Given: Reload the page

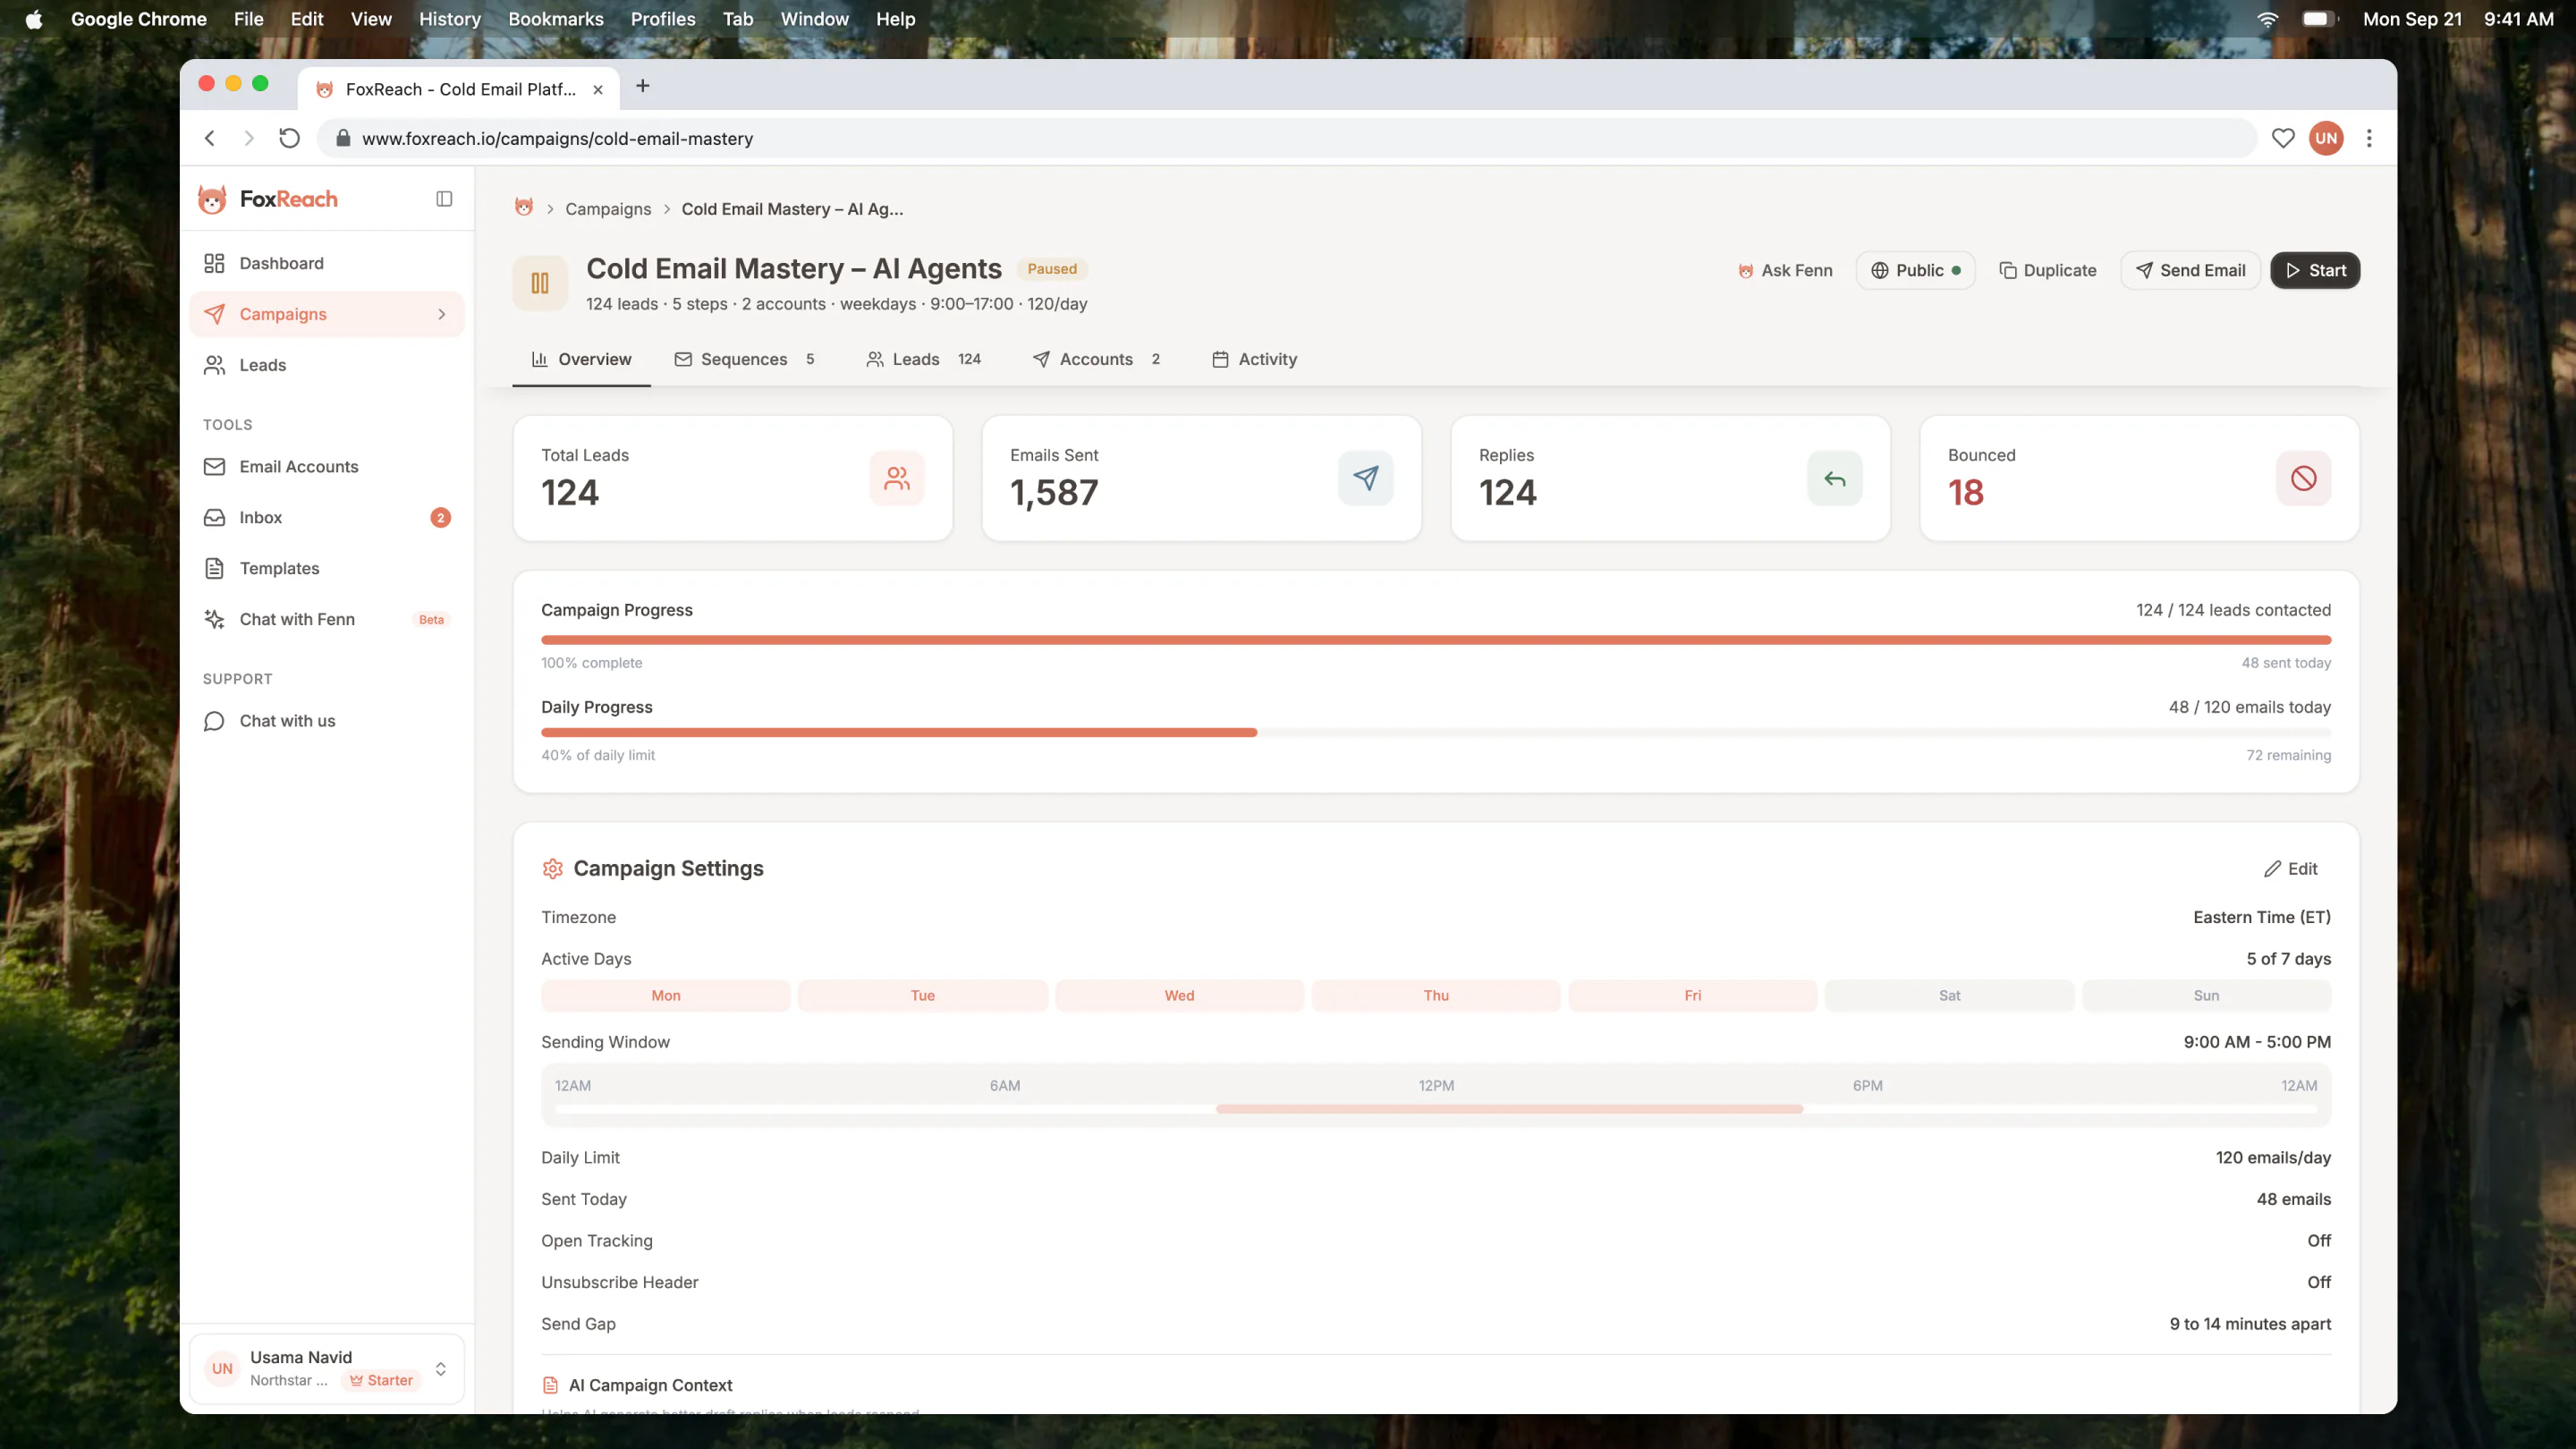Looking at the screenshot, I should point(289,138).
